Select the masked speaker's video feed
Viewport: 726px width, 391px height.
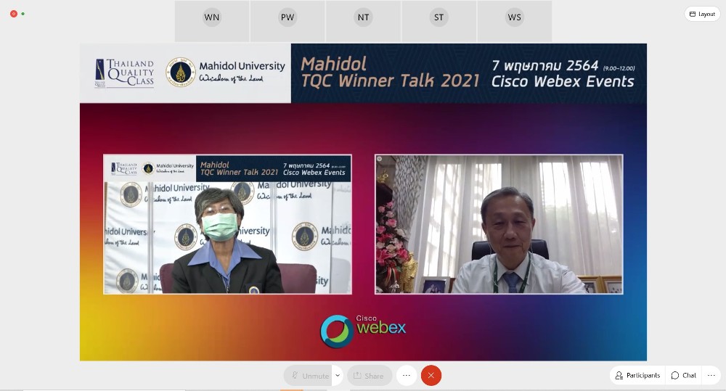pyautogui.click(x=227, y=224)
